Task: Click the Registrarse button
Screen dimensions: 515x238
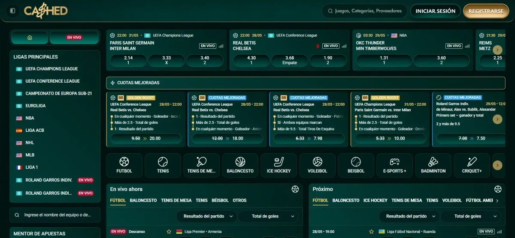Action: tap(486, 11)
